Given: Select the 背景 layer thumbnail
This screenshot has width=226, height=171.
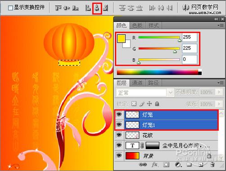Looking at the screenshot, I should [132, 156].
